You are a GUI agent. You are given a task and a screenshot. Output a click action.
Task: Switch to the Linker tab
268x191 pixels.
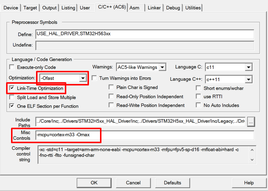pos(154,8)
